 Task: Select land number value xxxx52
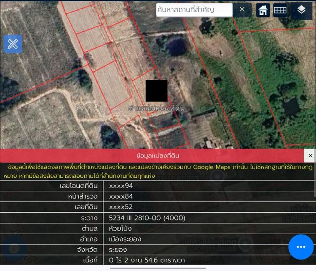[121, 207]
